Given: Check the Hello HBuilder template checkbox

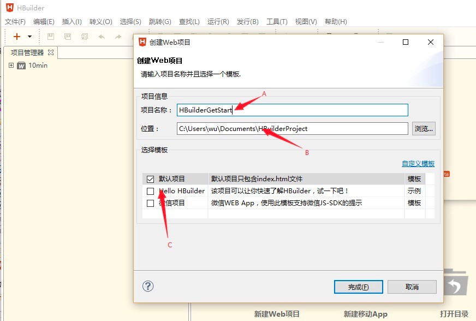Looking at the screenshot, I should (151, 191).
